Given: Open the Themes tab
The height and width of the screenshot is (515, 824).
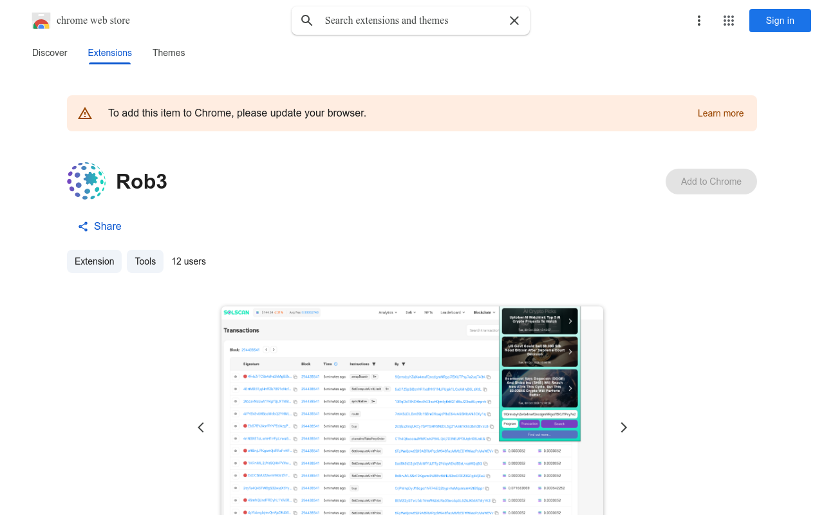Looking at the screenshot, I should (169, 53).
